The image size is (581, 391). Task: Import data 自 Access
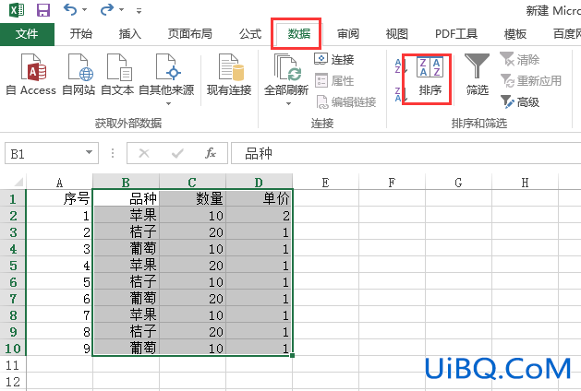pos(31,75)
